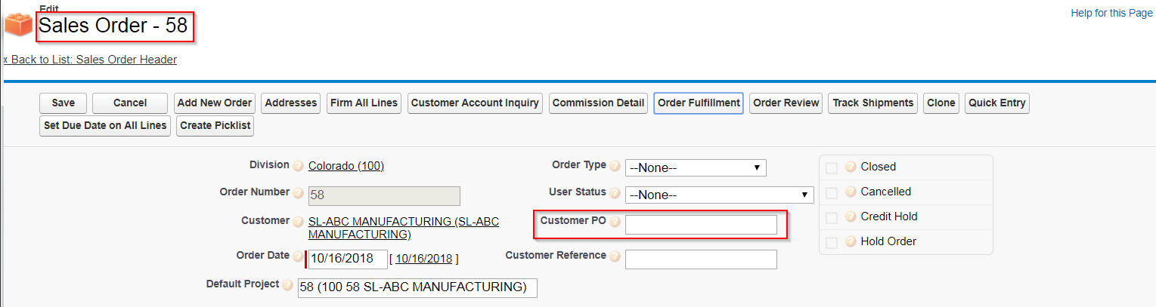
Task: Open the Order Type dropdown
Action: (x=696, y=167)
